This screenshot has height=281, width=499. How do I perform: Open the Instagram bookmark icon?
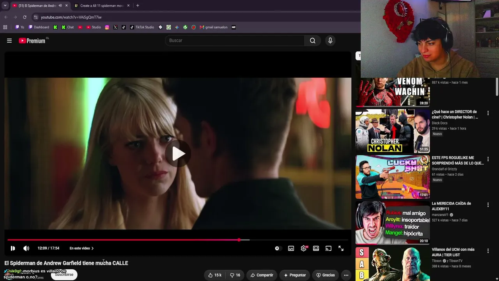(107, 27)
